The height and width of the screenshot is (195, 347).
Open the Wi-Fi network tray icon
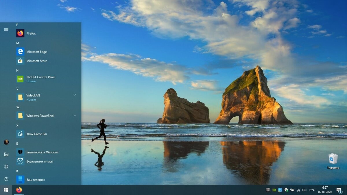point(299,190)
